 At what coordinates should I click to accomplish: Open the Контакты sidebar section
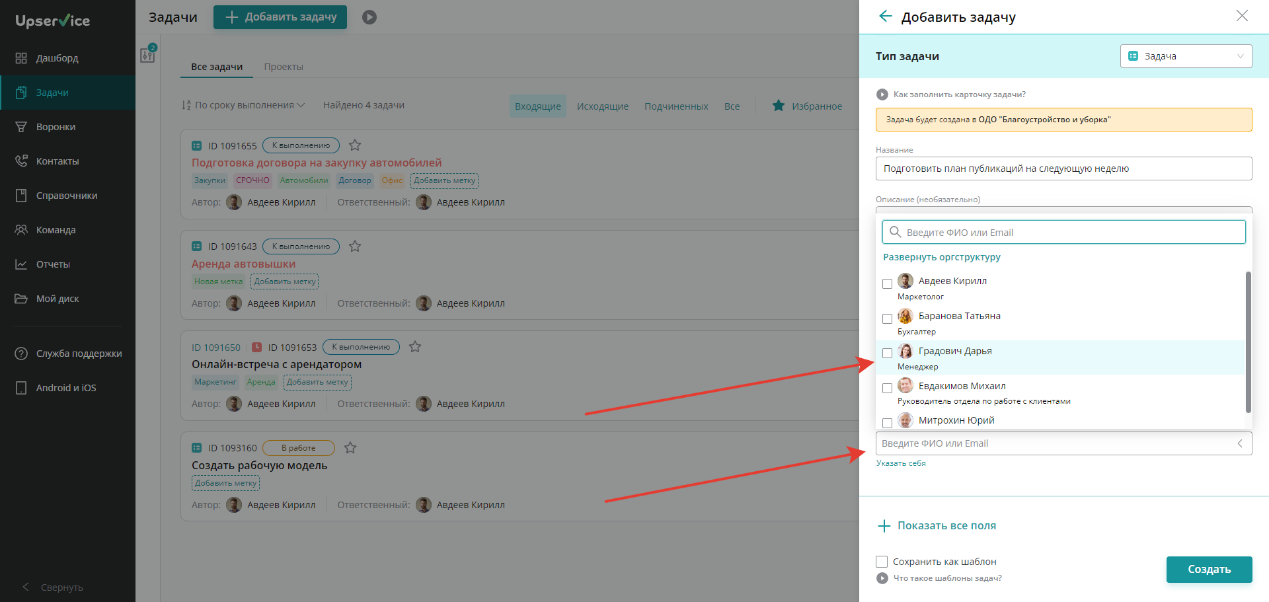click(x=67, y=161)
